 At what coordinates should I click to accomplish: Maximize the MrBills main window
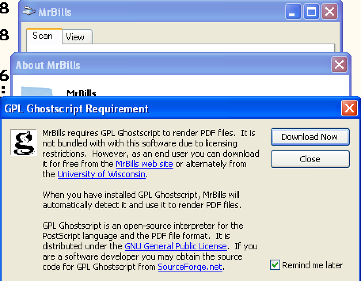[311, 11]
